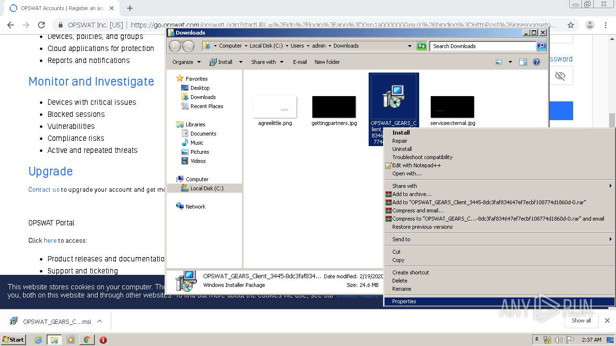Open Chrome from taskbar
616x346 pixels.
click(x=87, y=340)
